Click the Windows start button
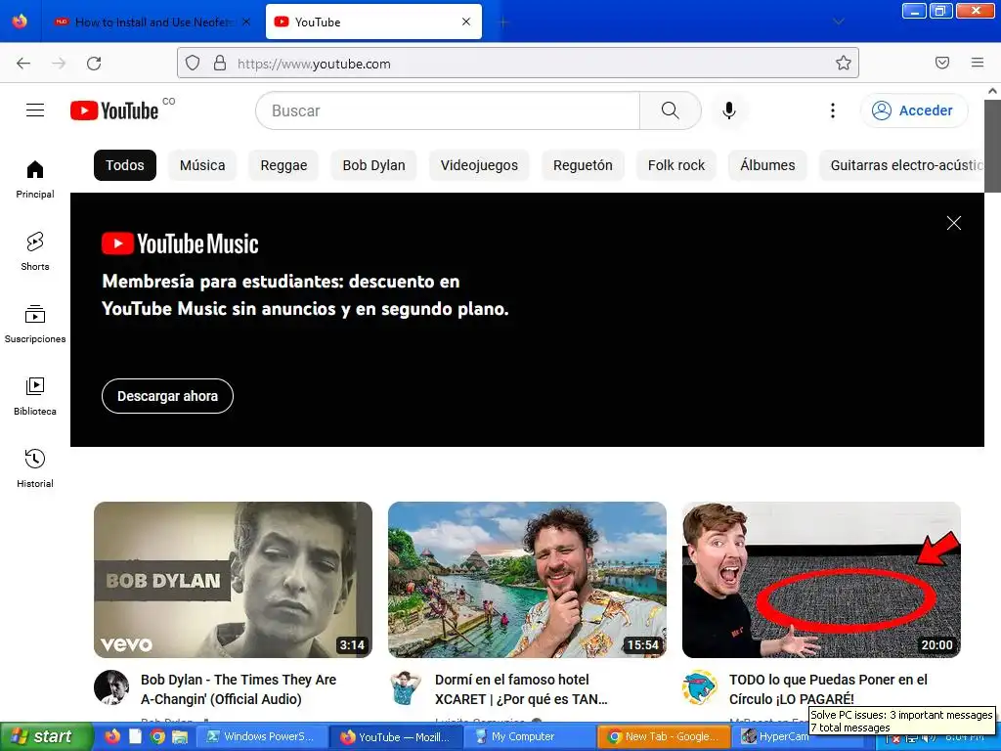This screenshot has width=1001, height=751. pos(45,737)
